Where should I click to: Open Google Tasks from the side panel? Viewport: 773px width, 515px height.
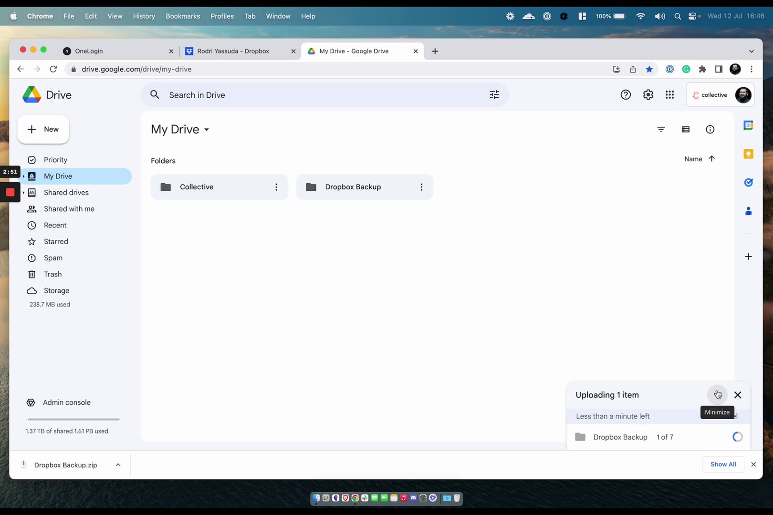tap(748, 182)
